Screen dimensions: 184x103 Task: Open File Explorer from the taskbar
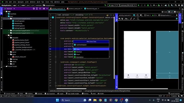point(95,100)
